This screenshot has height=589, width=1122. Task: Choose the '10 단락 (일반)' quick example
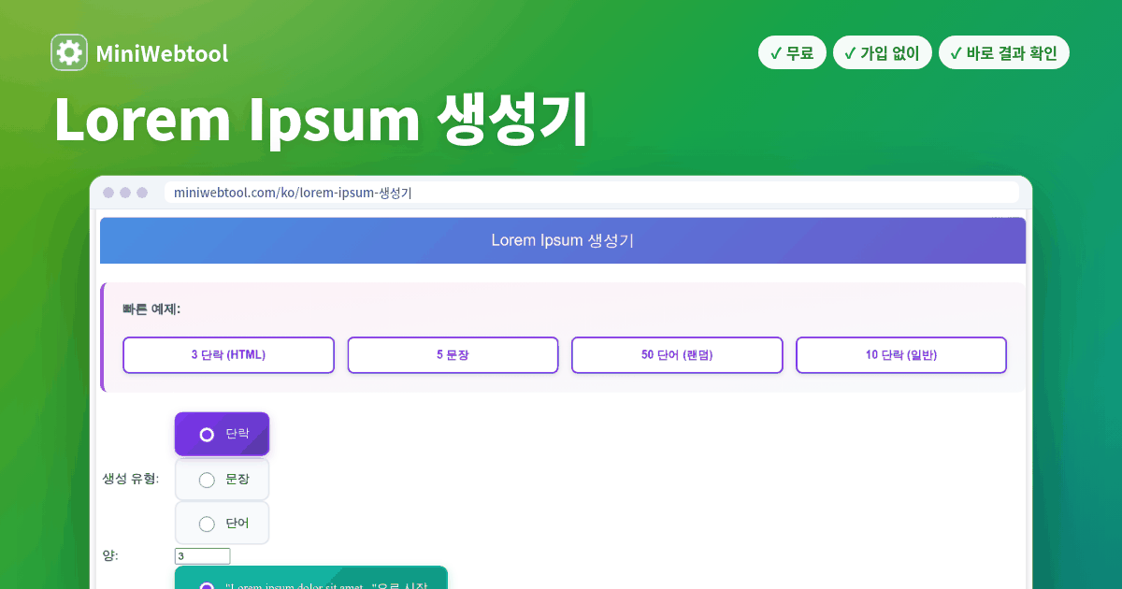901,355
